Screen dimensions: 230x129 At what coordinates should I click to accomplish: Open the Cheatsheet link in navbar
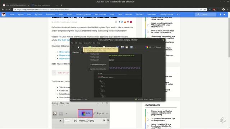151,14
